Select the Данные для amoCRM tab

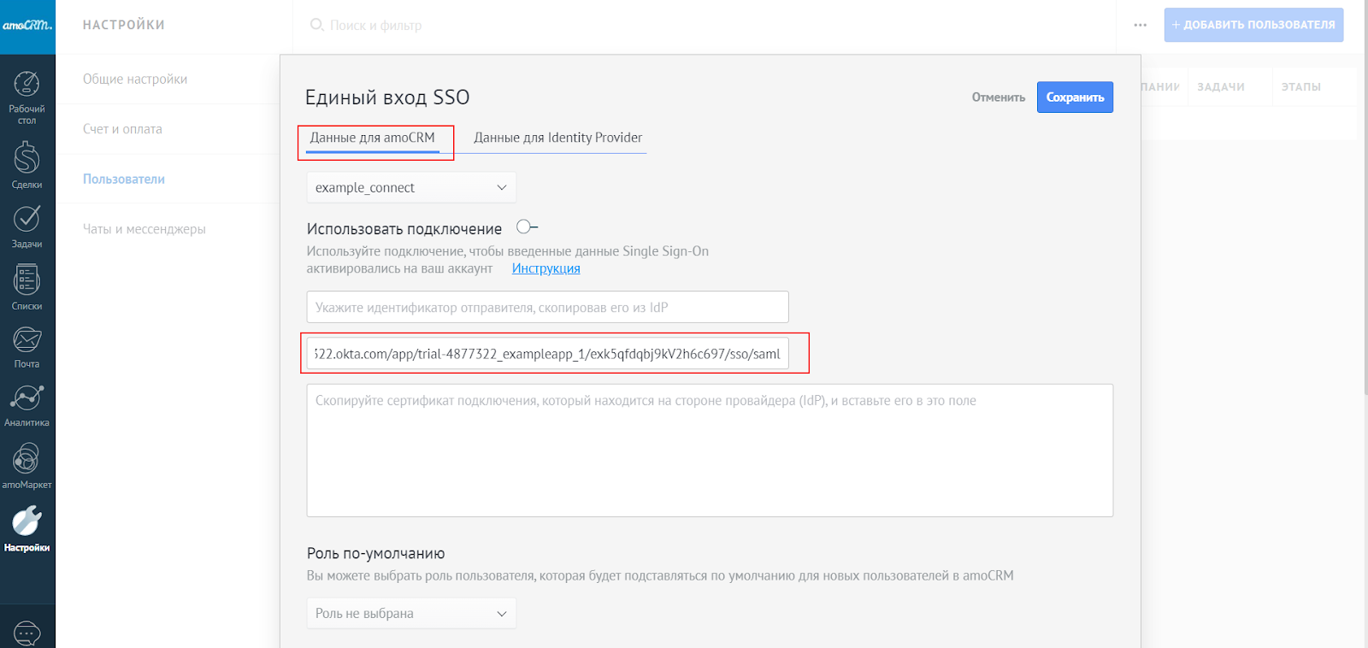pos(372,138)
